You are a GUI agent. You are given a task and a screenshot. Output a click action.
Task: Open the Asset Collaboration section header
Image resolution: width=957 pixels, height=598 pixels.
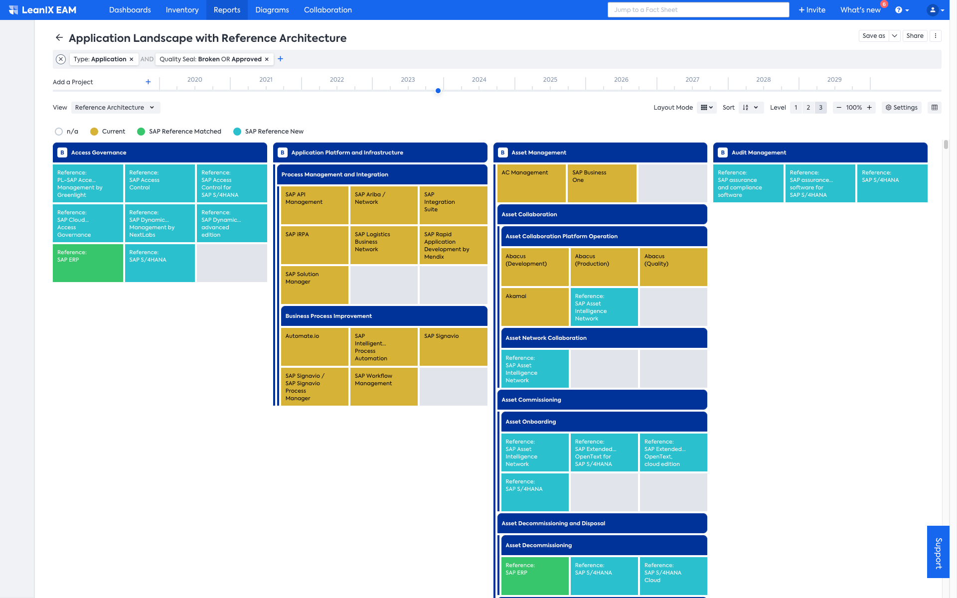[x=602, y=214]
